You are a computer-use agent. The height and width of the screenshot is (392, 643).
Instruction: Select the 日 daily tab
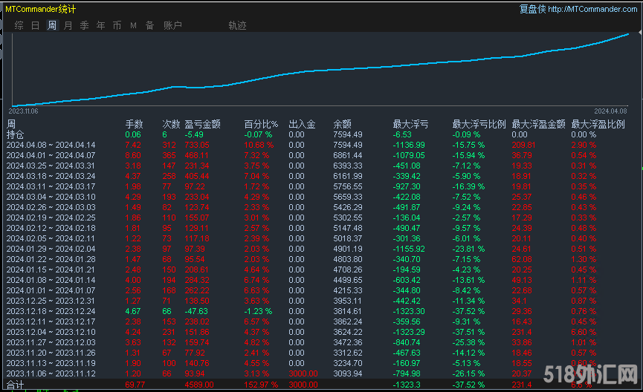click(35, 25)
